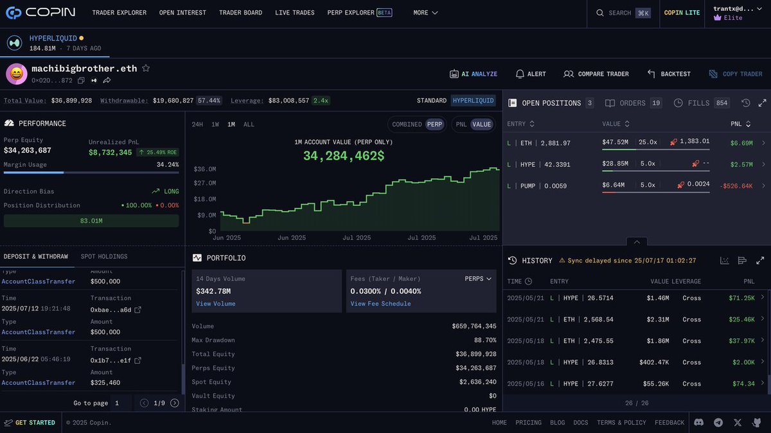Open Live Trades in top navigation
Viewport: 771px width, 433px height.
point(294,13)
